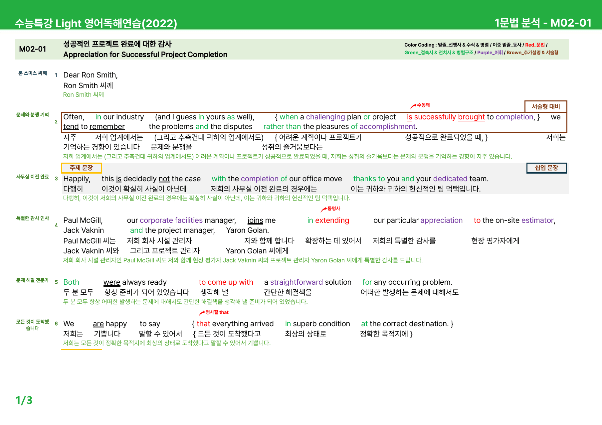This screenshot has height=425, width=602.
Task: Click the purple word 'estimator'
Action: [x=537, y=220]
